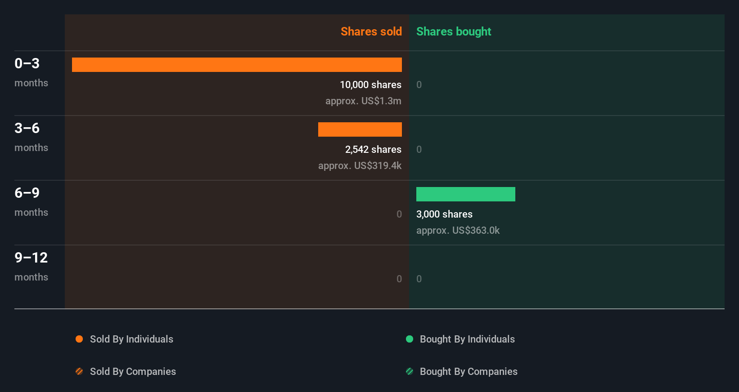Click the Shares sold column header
739x392 pixels.
(371, 31)
